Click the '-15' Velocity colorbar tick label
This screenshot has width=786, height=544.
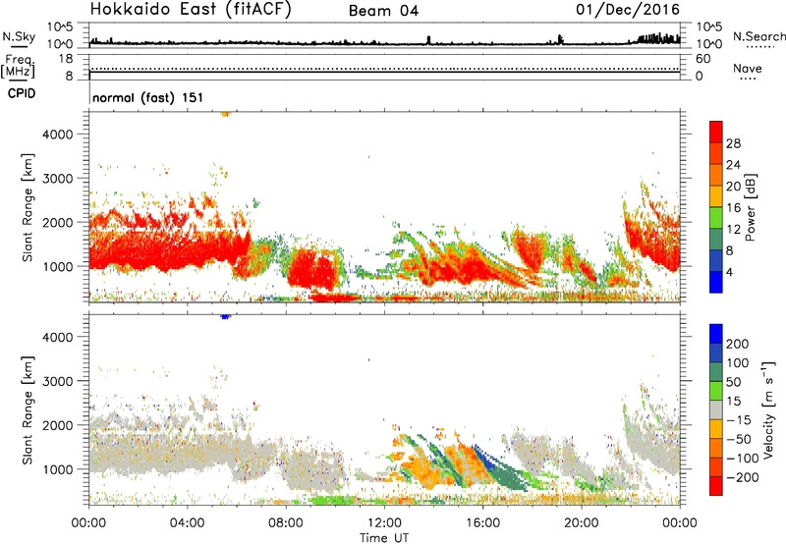pyautogui.click(x=739, y=419)
